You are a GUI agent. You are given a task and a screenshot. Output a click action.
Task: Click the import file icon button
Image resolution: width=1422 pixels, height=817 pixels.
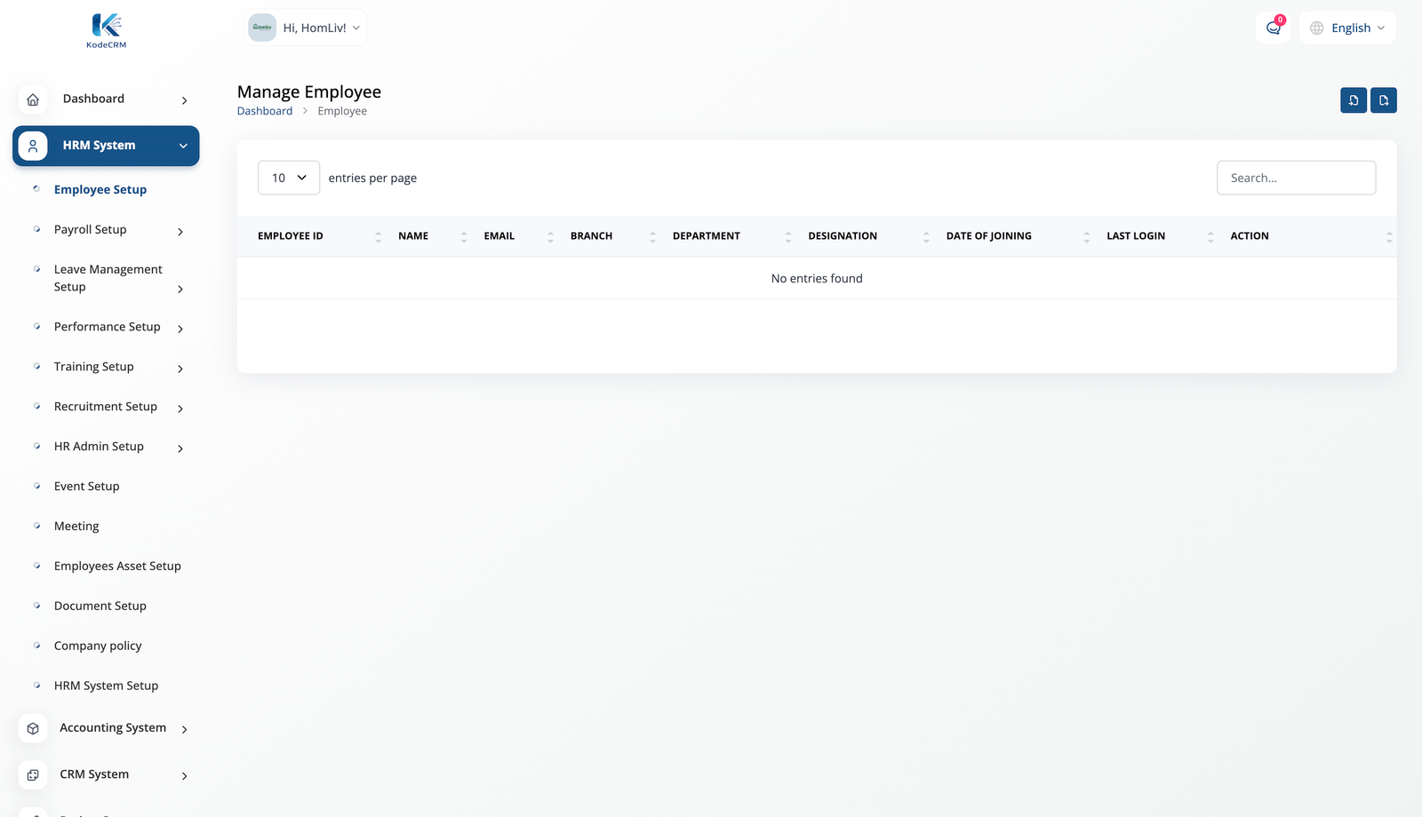click(1353, 100)
